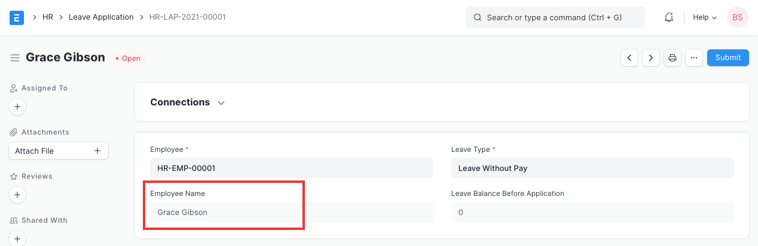Focus the search command bar

coord(555,17)
